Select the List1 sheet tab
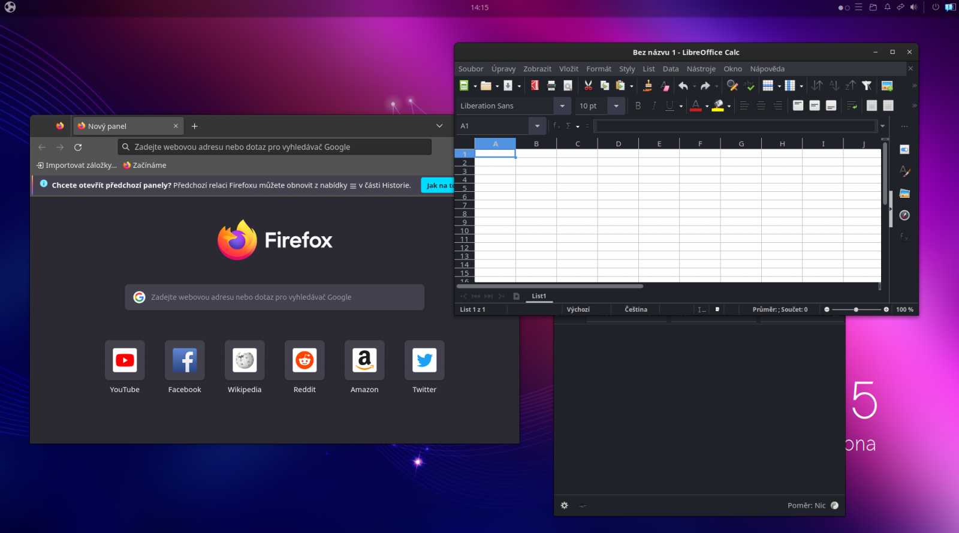This screenshot has width=959, height=533. click(x=539, y=296)
